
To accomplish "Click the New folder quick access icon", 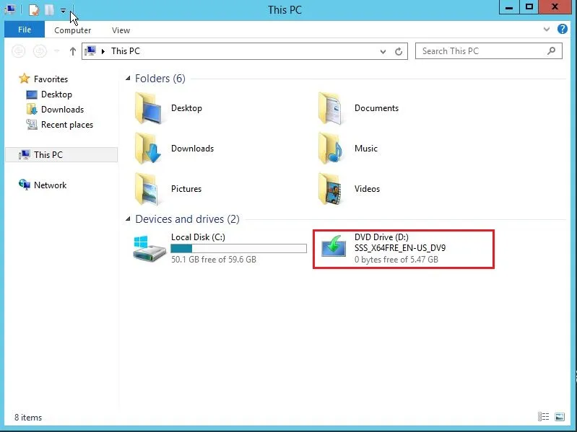I will [49, 10].
